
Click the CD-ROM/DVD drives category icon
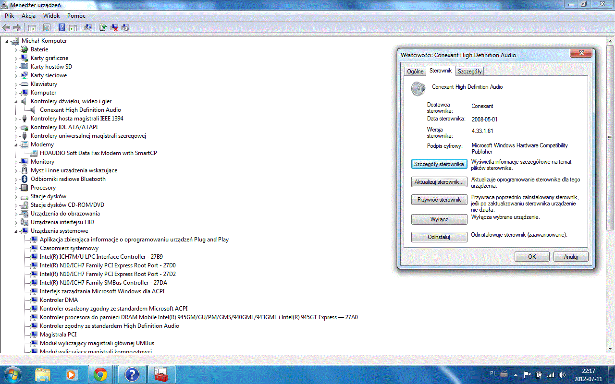[x=25, y=205]
